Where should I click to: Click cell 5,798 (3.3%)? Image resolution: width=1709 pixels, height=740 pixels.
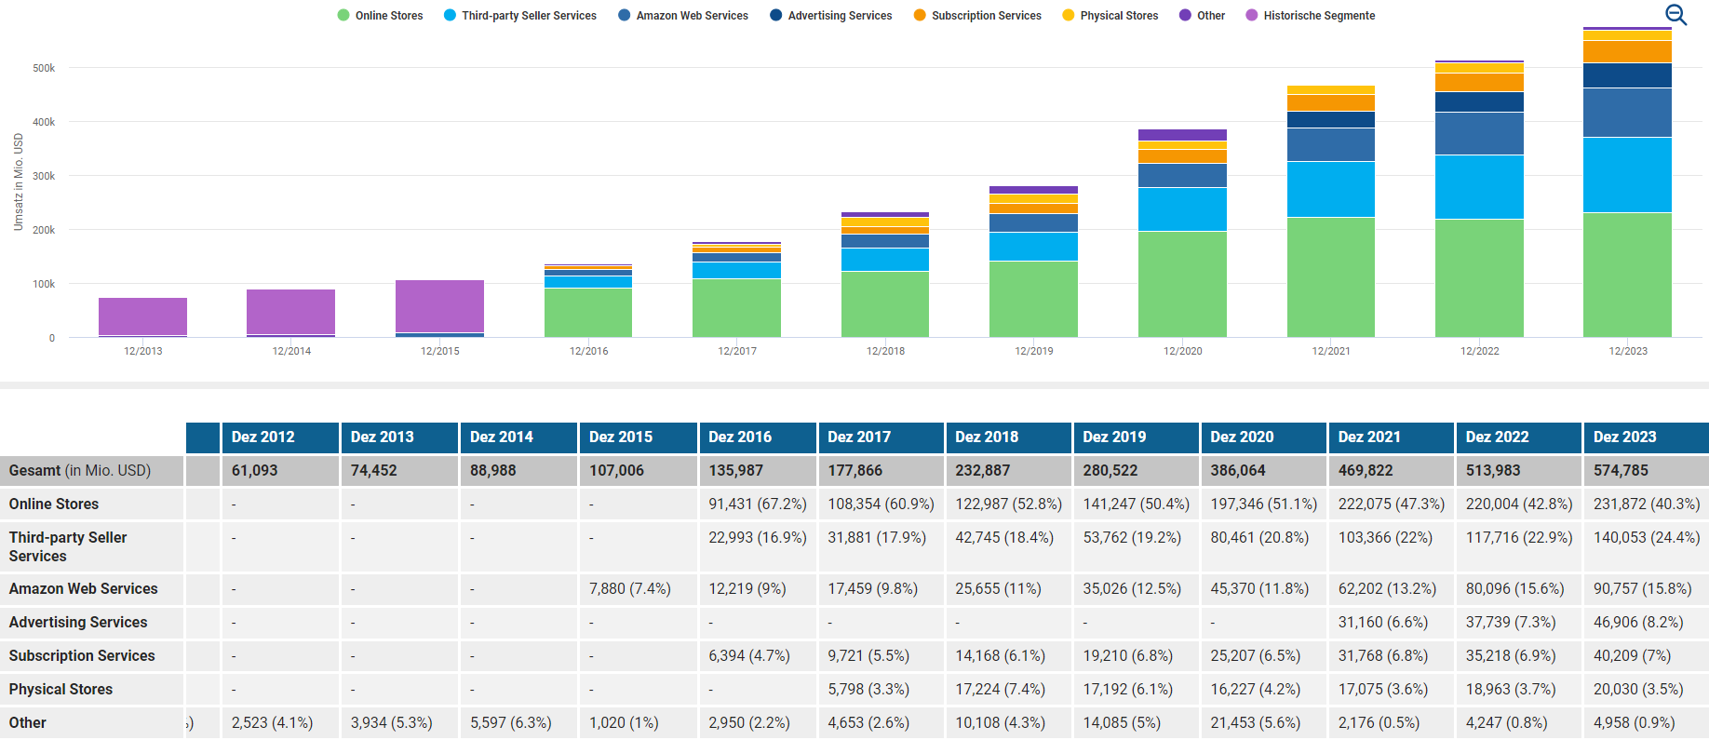(868, 690)
